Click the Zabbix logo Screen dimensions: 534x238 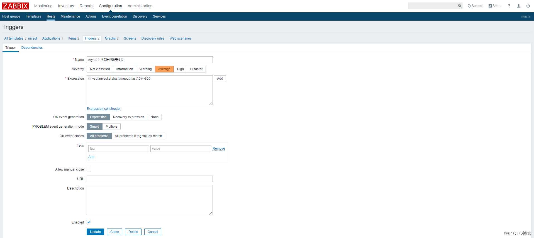15,6
